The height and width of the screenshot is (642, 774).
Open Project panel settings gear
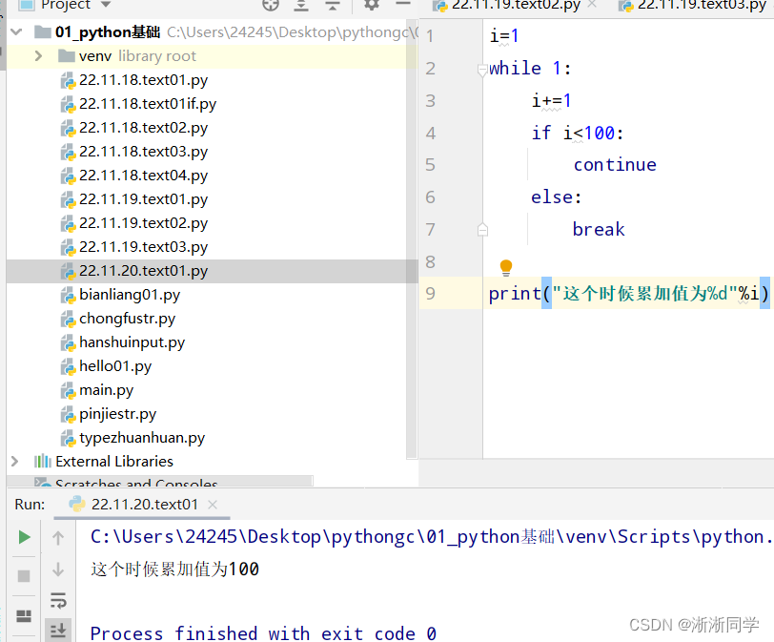pos(372,5)
